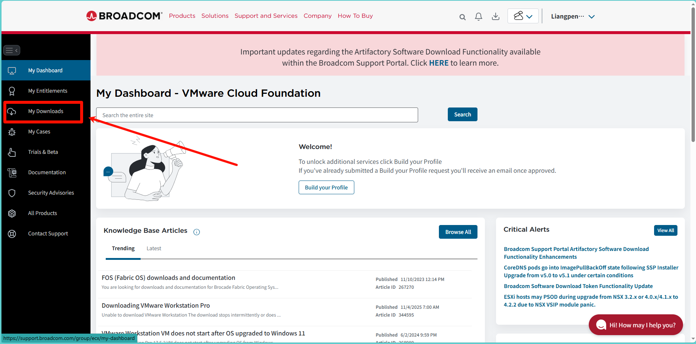Open the ESXi hosts may PSOD alert

[x=591, y=301]
